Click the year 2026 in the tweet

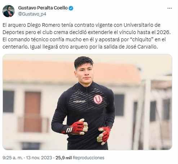pyautogui.click(x=163, y=32)
